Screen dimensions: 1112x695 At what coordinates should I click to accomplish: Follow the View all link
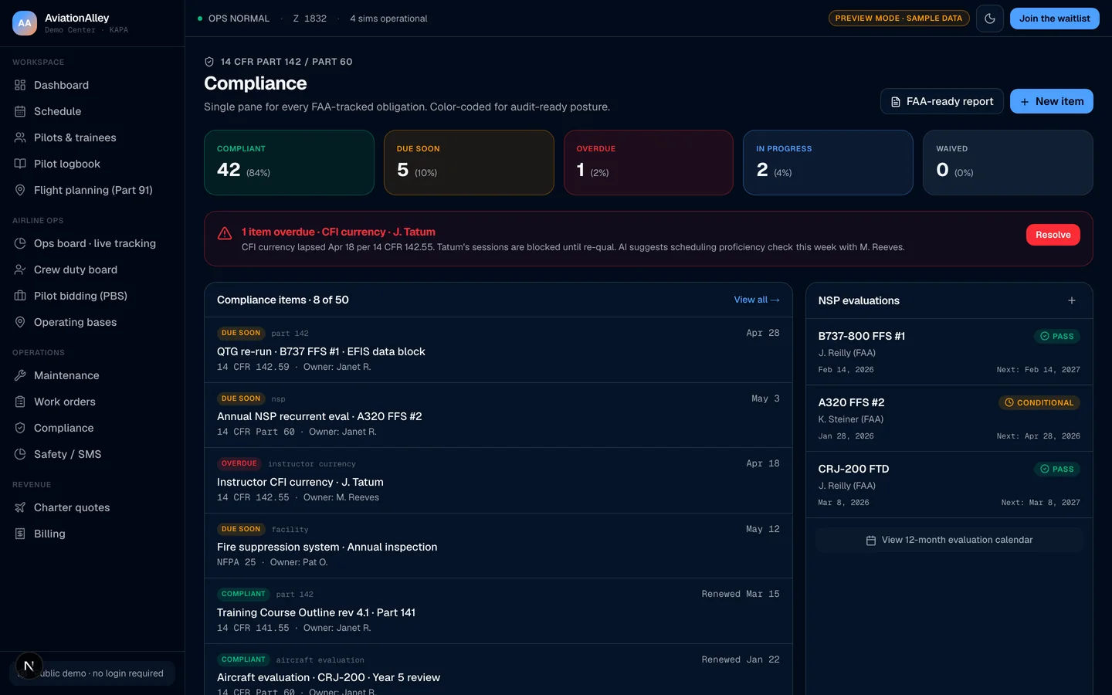pos(757,300)
